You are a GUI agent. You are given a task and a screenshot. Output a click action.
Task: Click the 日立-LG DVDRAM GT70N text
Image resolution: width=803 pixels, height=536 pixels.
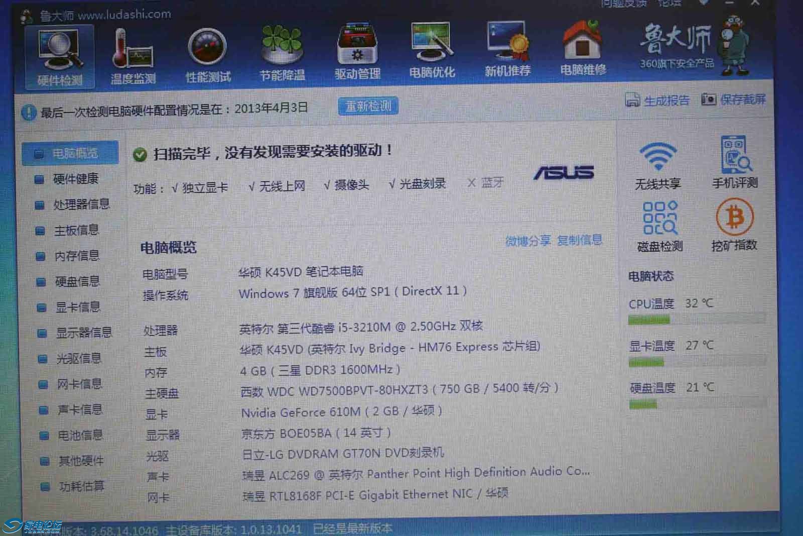coord(343,453)
